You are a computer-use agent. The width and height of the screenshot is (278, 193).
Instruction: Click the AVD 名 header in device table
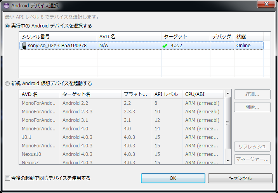click(x=129, y=37)
